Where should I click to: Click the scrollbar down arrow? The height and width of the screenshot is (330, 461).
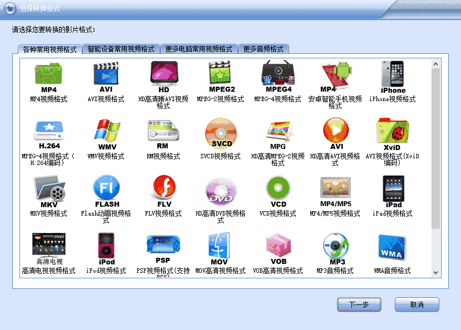tap(435, 273)
